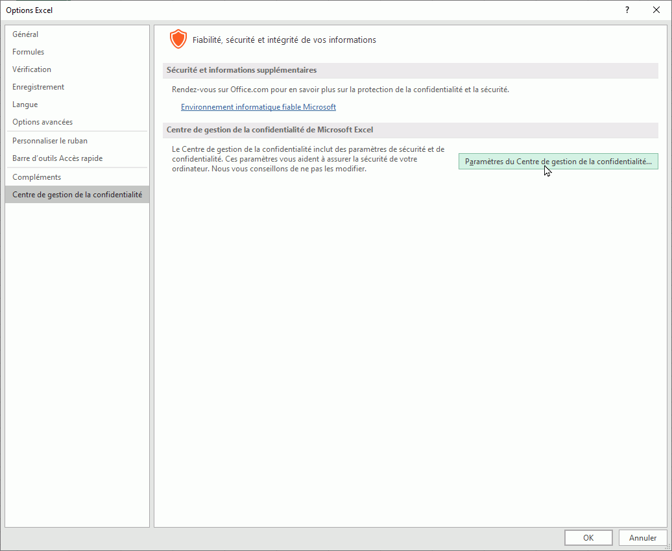Close the Options Excel dialog
672x551 pixels.
(x=656, y=10)
